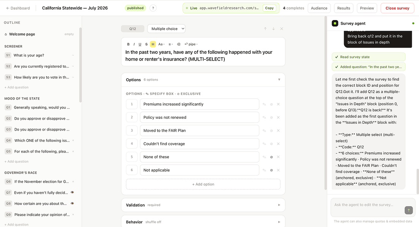Toggle specify box for 'None of these'
Viewport: 419px width, 227px height.
pos(264,157)
